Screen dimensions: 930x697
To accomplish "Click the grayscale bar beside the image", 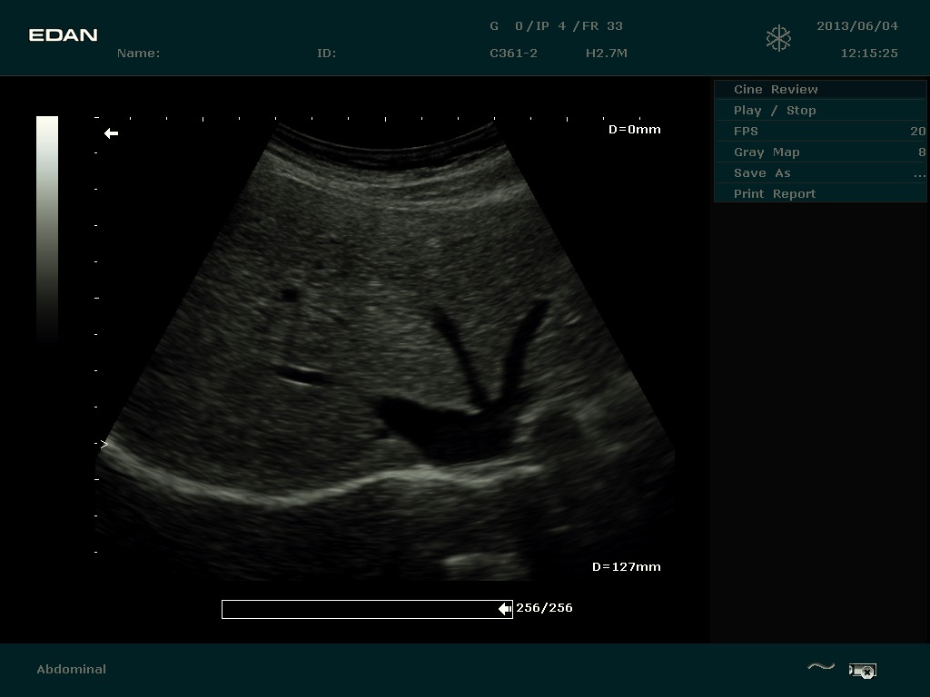I will 47,227.
